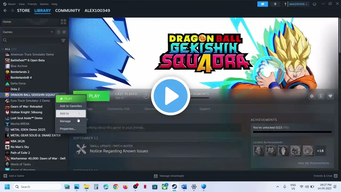
Task: Select the NBA 2K26 game icon
Action: pyautogui.click(x=7, y=141)
